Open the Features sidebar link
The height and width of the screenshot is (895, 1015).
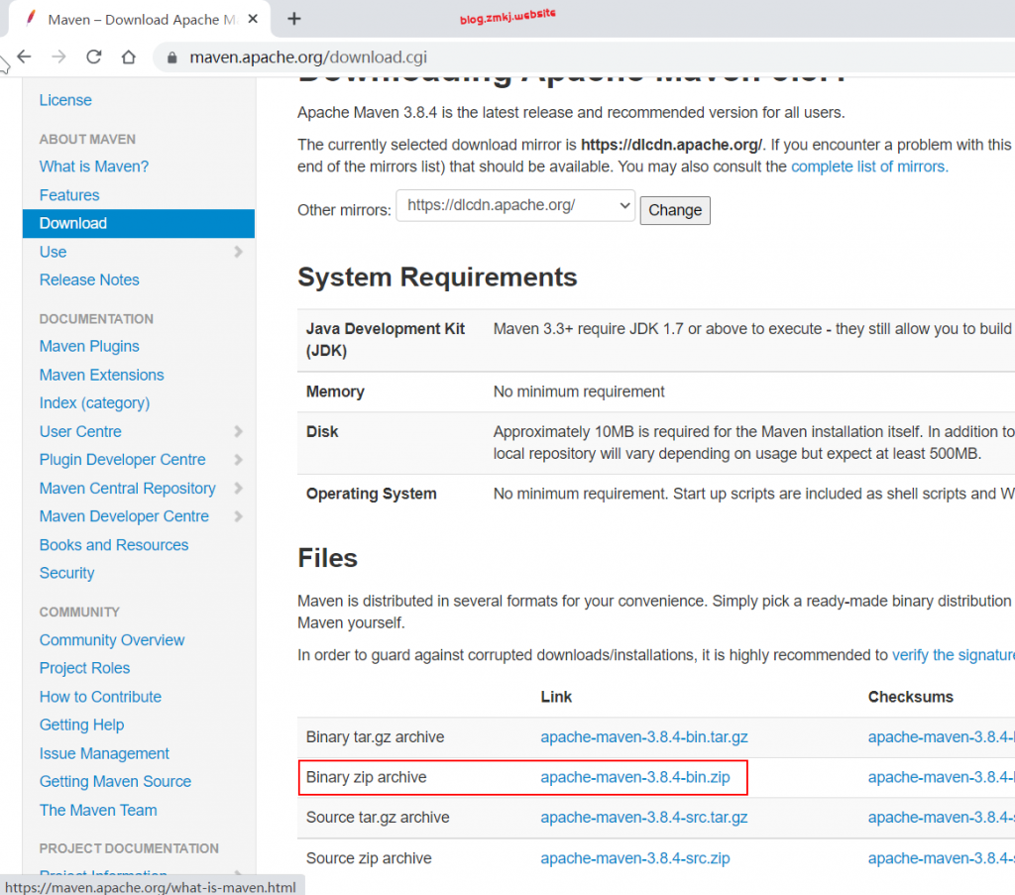point(69,195)
